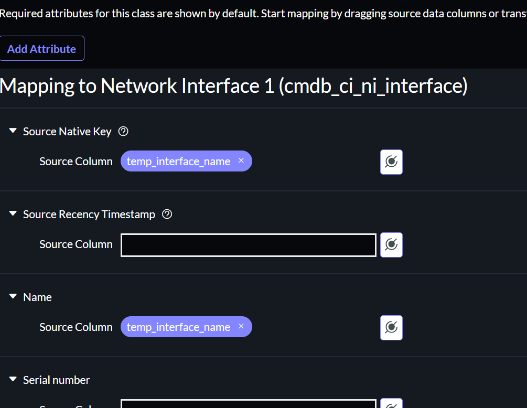
Task: Click the Add Attribute button
Action: coord(41,48)
